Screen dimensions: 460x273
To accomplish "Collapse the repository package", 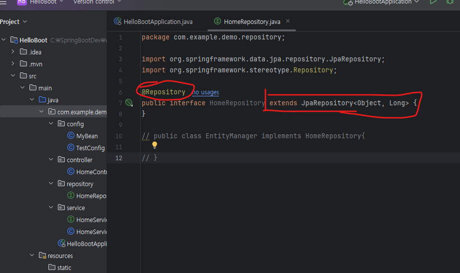I will tap(51, 184).
